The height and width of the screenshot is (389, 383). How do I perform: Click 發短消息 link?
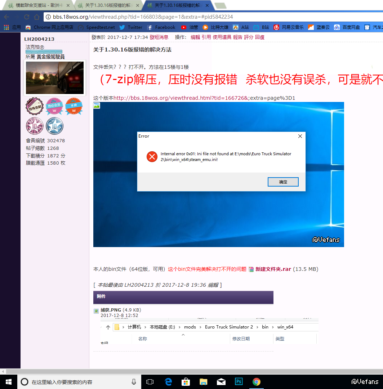click(159, 37)
